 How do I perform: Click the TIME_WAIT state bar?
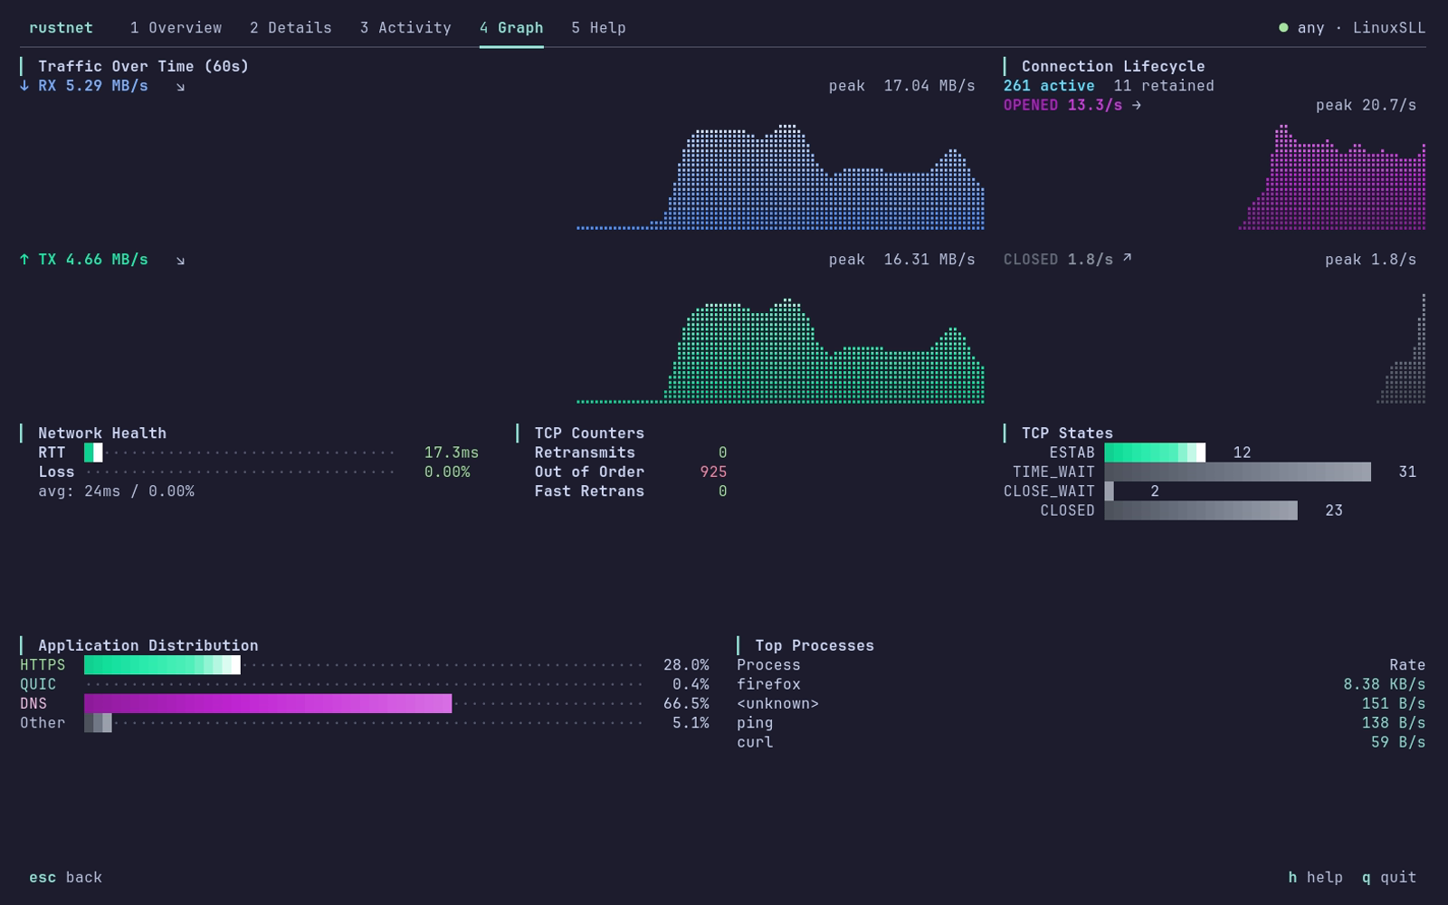tap(1237, 472)
